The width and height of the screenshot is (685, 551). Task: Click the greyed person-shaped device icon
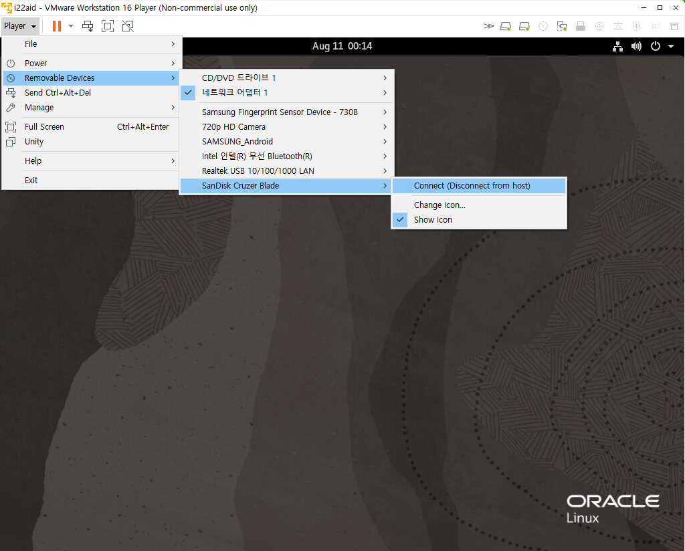pos(656,26)
